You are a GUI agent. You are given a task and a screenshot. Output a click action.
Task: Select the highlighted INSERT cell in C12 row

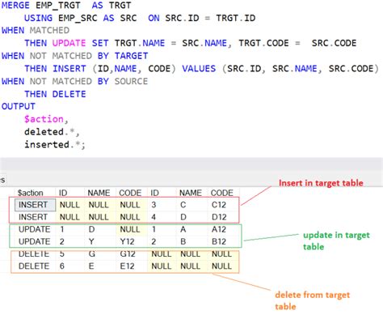tap(36, 205)
